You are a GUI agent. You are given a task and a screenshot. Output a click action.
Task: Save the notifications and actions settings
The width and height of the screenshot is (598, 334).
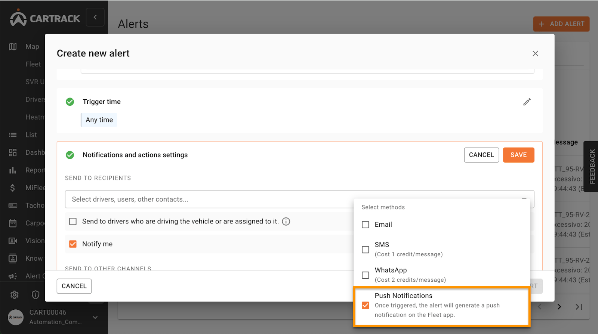(x=518, y=155)
